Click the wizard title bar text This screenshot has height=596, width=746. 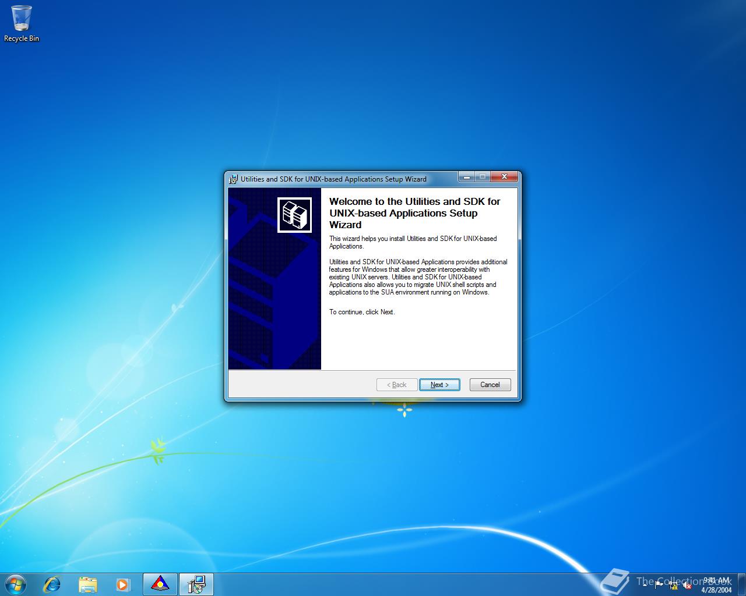click(333, 179)
